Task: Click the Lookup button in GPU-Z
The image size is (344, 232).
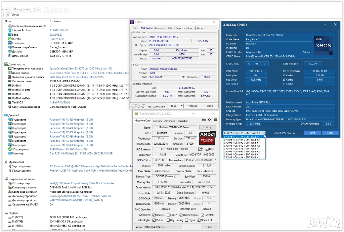Action: (x=207, y=128)
